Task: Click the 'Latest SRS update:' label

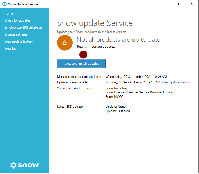Action: (70, 107)
